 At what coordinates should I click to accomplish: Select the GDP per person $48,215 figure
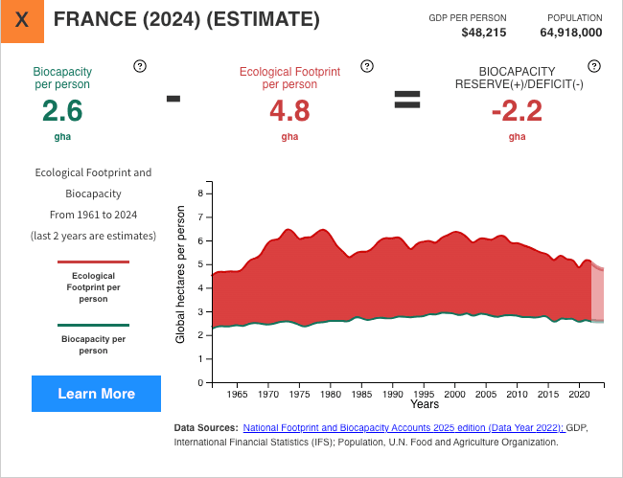point(484,33)
